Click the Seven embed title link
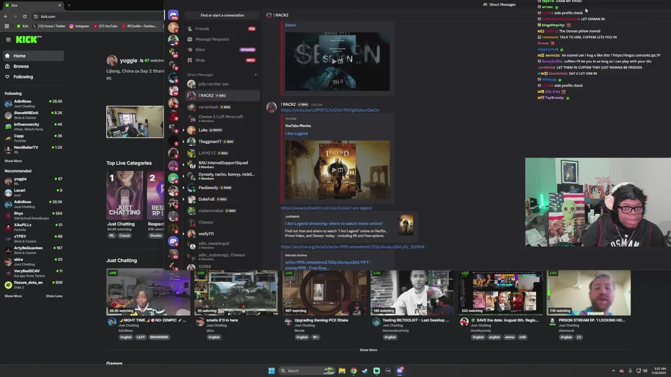This screenshot has height=377, width=671. (290, 25)
